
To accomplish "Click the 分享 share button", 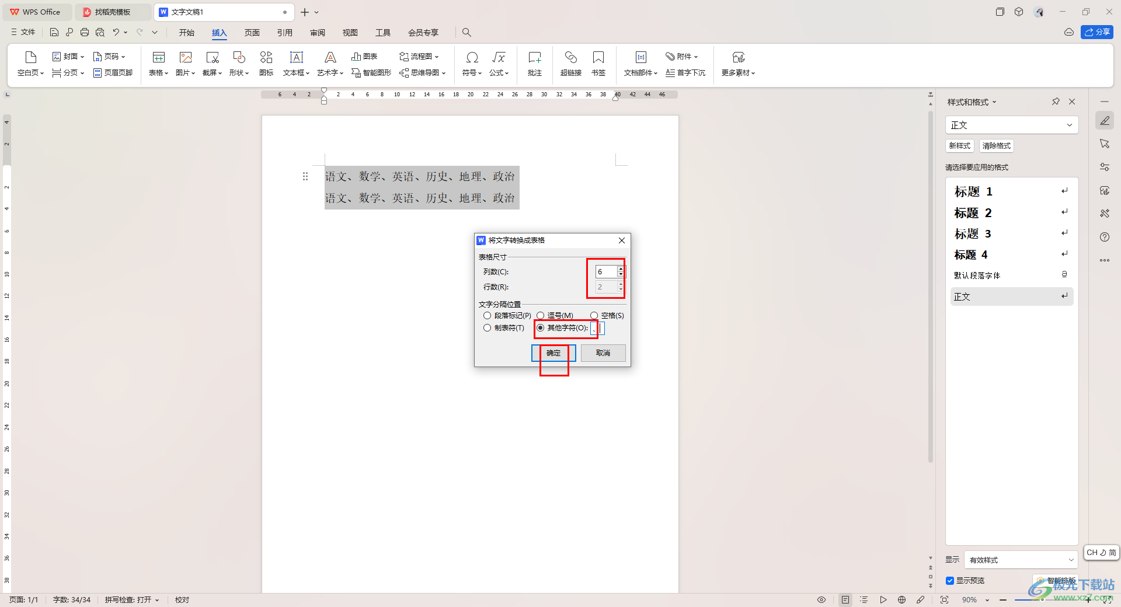I will [x=1096, y=32].
